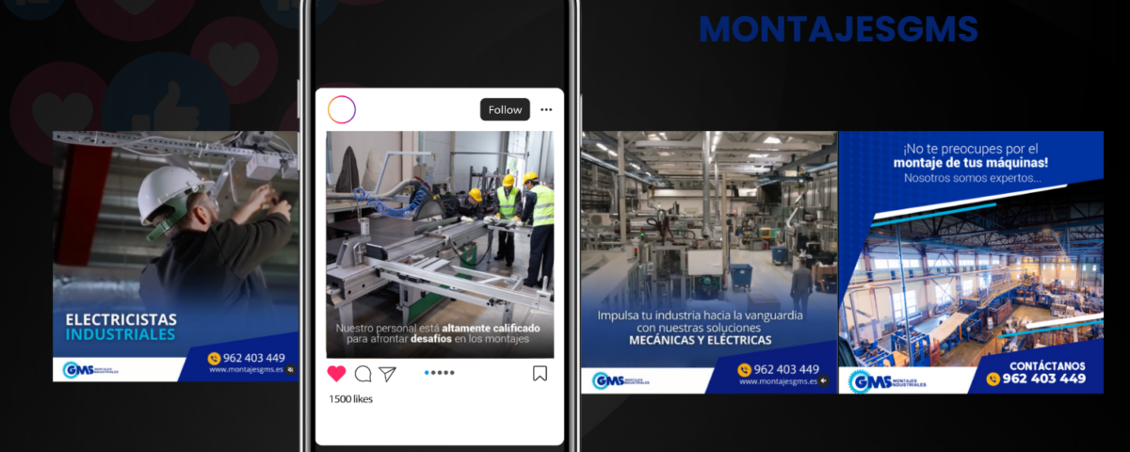Click the GMS gear logo on the montaje post
The width and height of the screenshot is (1130, 452).
(x=888, y=381)
